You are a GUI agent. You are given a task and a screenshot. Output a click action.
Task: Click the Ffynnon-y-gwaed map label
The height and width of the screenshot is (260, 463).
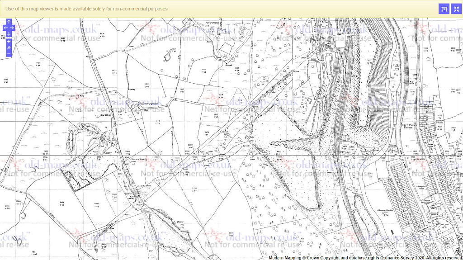pos(150,104)
